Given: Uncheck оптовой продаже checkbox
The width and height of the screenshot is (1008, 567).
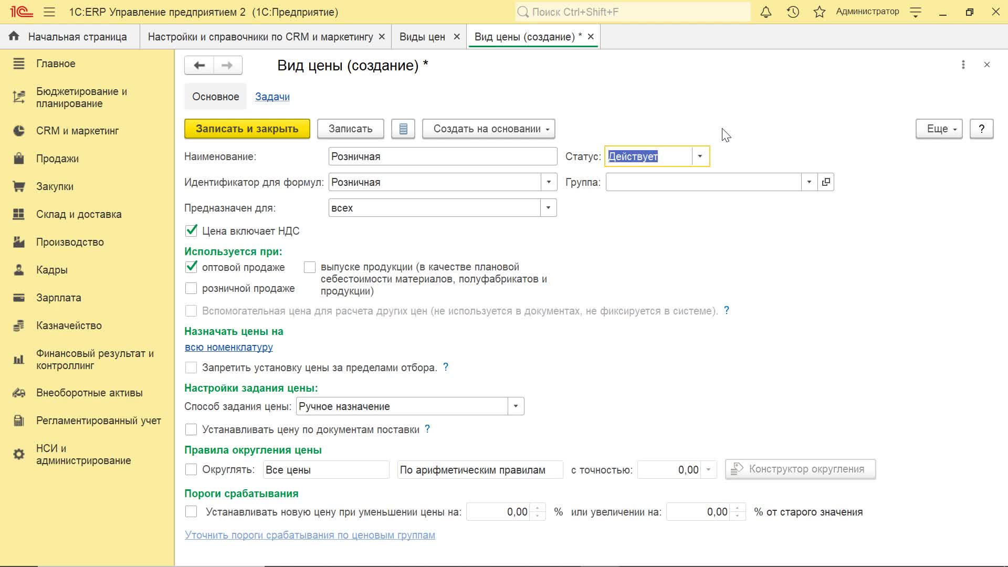Looking at the screenshot, I should click(191, 267).
